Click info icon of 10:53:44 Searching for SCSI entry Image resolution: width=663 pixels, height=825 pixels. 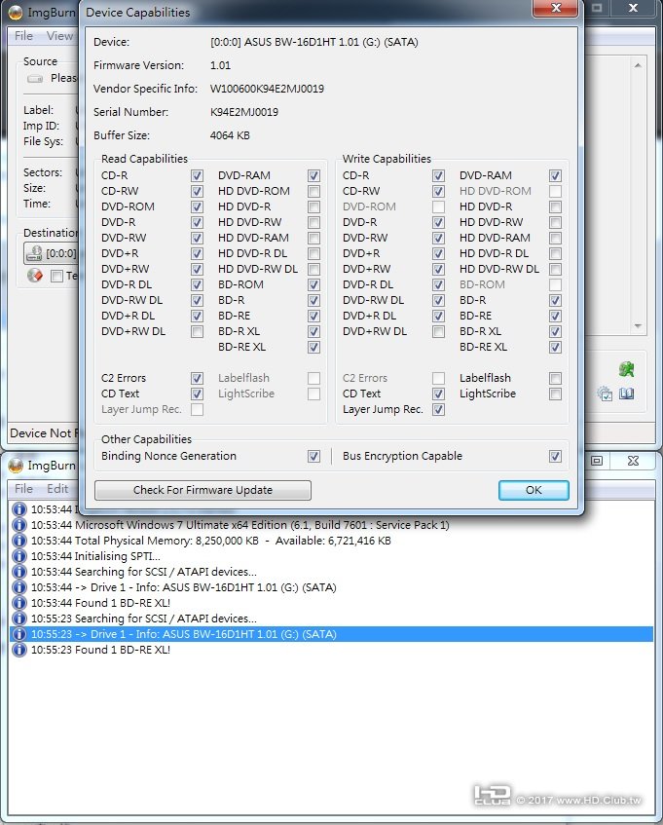point(18,572)
